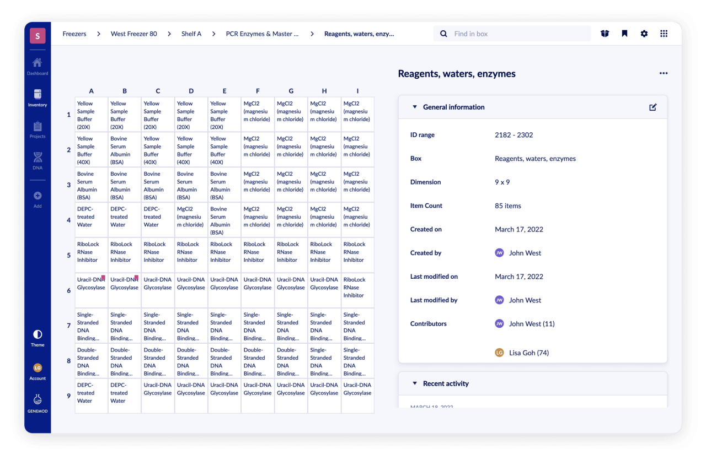Image resolution: width=706 pixels, height=460 pixels.
Task: Click the Genemod flask logo
Action: point(38,399)
